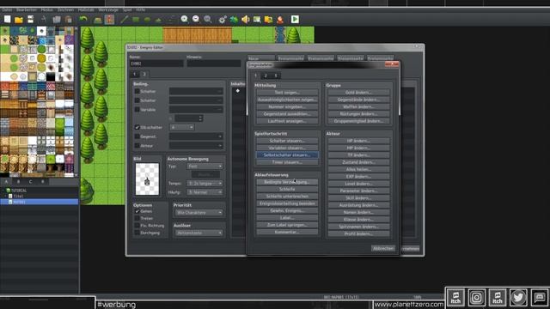Uncheck the Sb.schalter condition checkbox
550x309 pixels.
[137, 127]
